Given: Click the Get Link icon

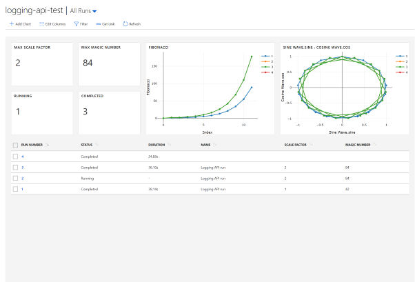Looking at the screenshot, I should click(97, 23).
